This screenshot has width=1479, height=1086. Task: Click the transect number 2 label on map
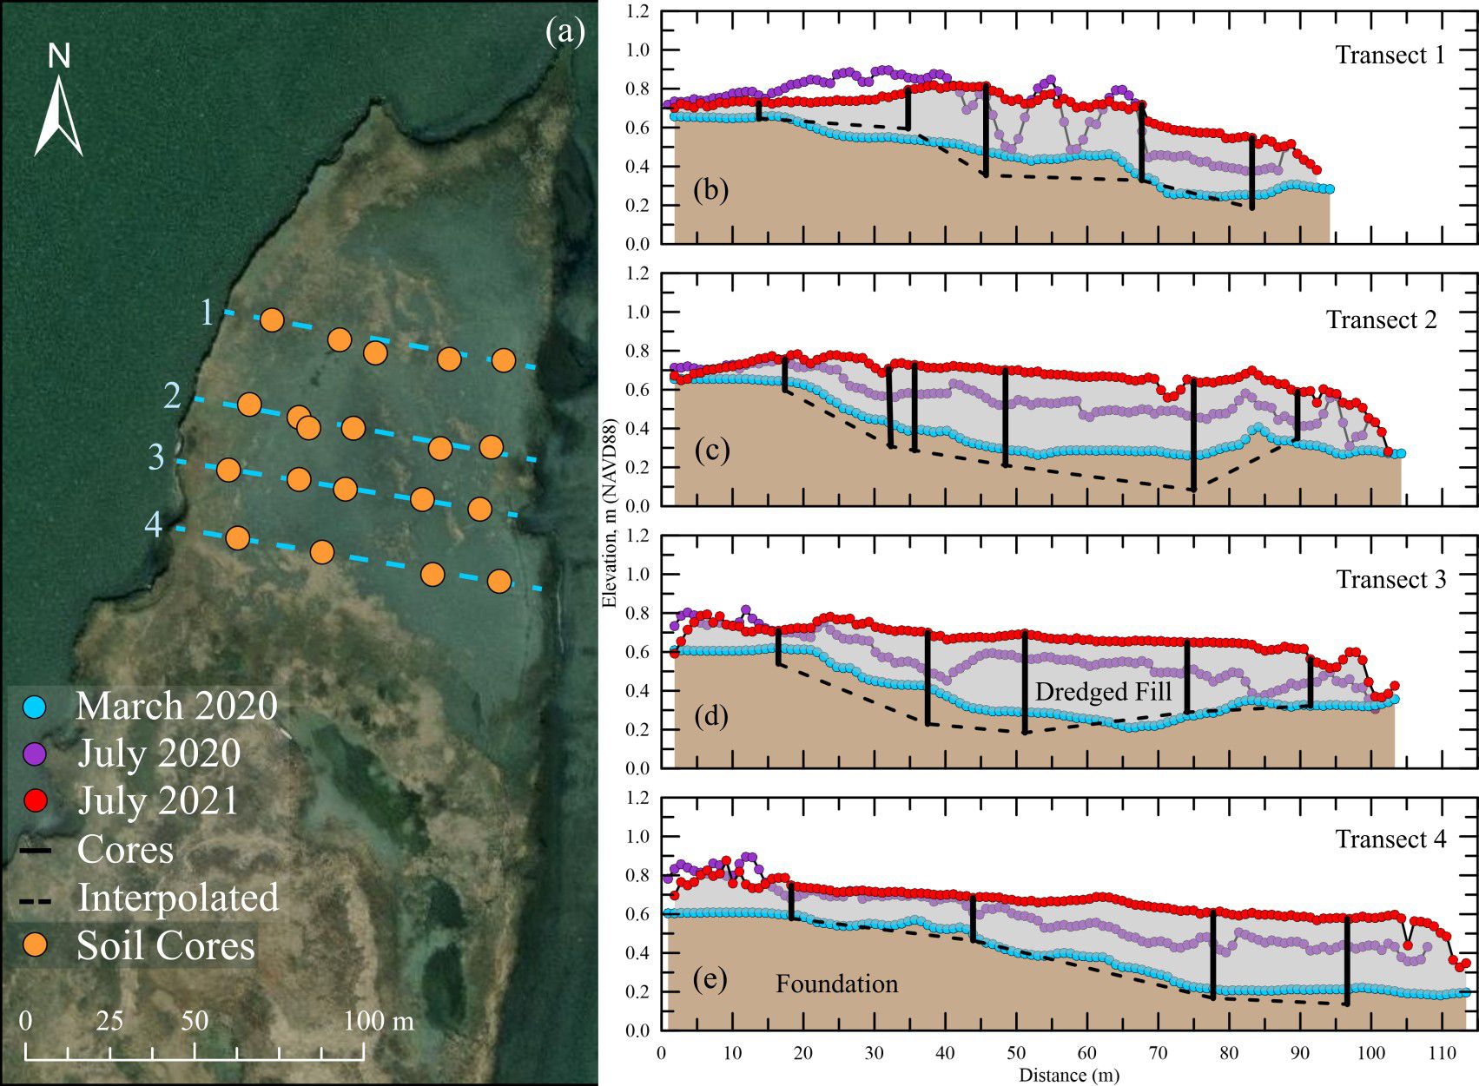click(173, 396)
